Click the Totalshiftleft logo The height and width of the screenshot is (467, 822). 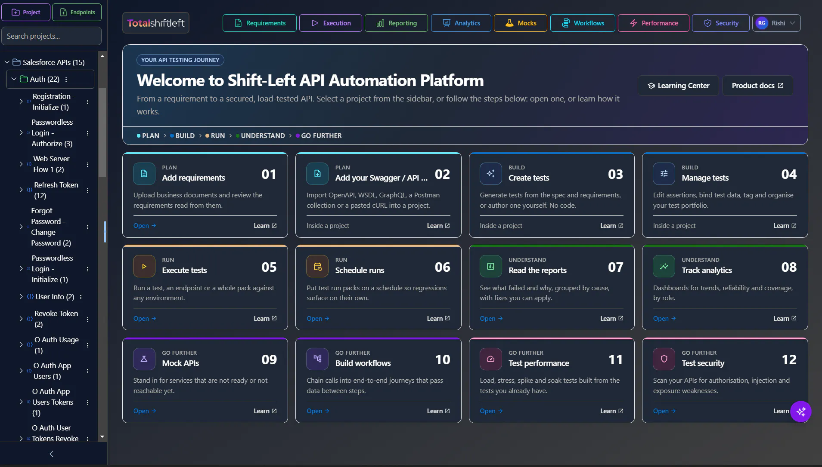pos(156,23)
